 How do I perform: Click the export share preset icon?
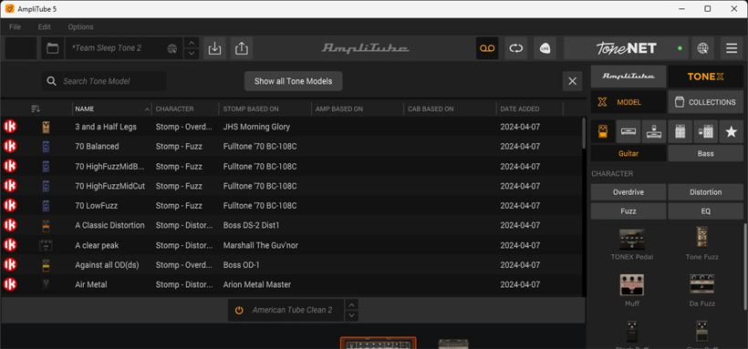coord(242,48)
